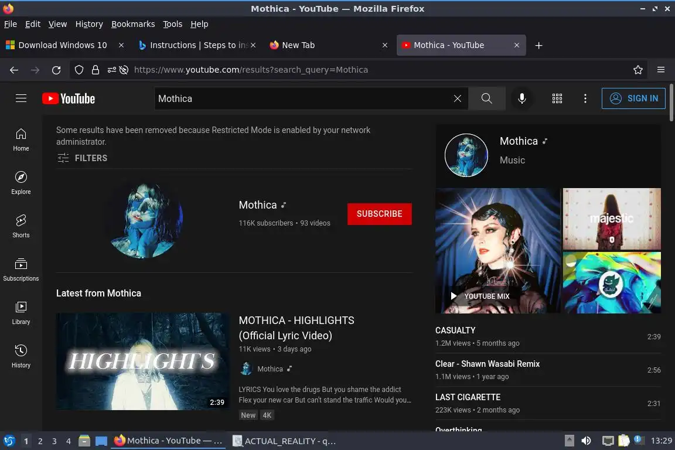675x450 pixels.
Task: Open the file manager taskbar icon
Action: tap(84, 441)
